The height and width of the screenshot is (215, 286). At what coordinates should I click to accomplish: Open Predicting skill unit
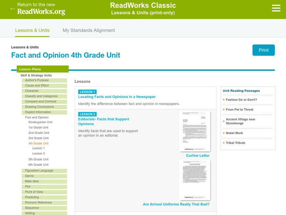pyautogui.click(x=44, y=197)
